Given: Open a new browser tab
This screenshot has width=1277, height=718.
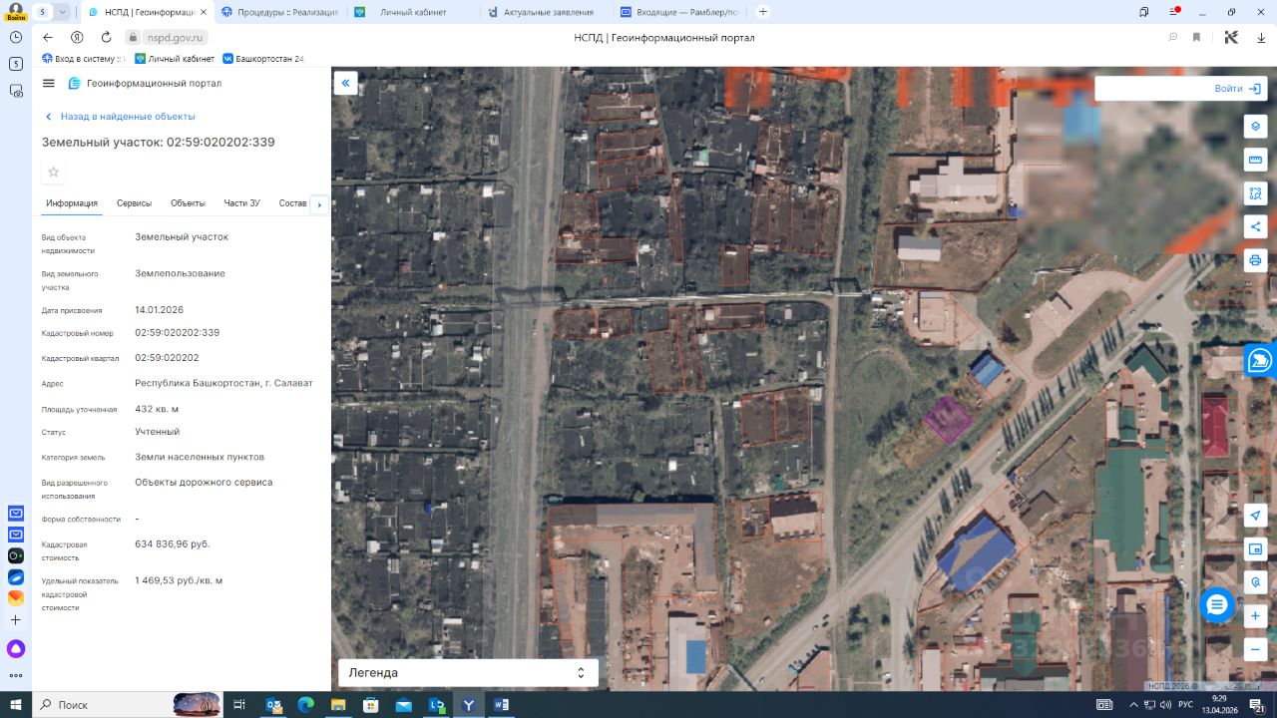Looking at the screenshot, I should [x=763, y=12].
